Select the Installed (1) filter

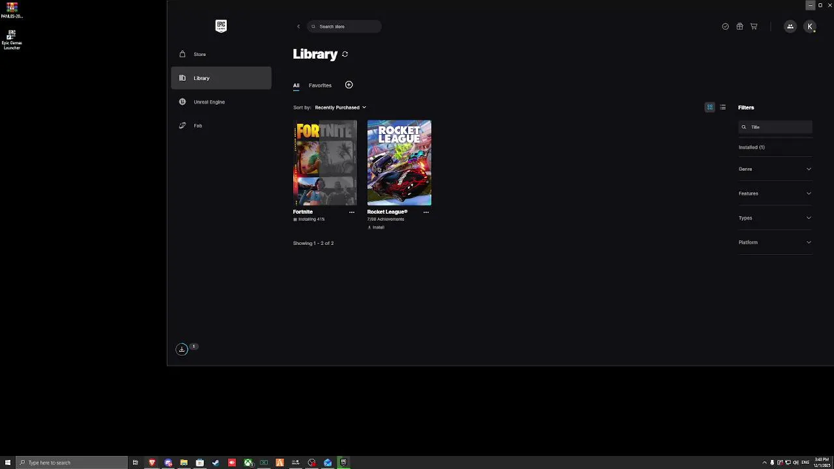pyautogui.click(x=752, y=147)
